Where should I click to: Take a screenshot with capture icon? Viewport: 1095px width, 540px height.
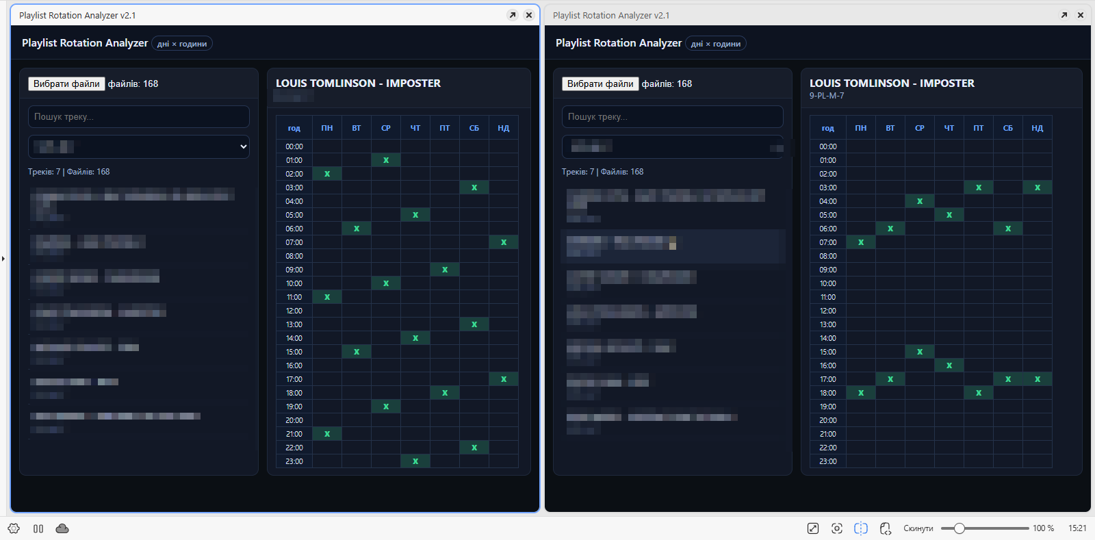tap(837, 528)
